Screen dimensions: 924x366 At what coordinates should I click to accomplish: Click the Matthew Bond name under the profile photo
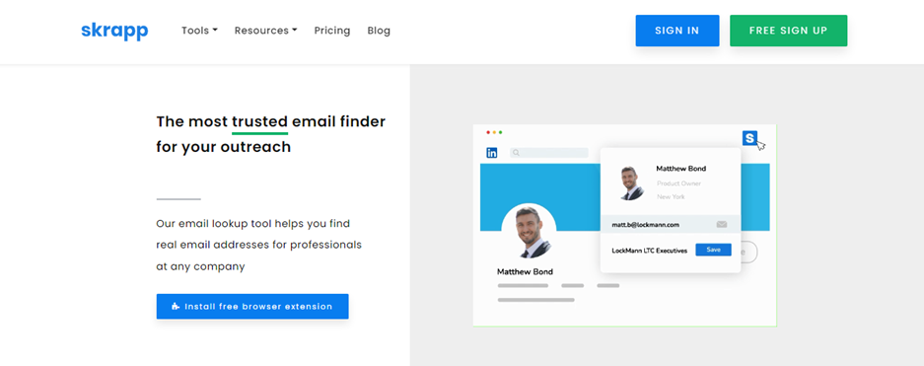pyautogui.click(x=525, y=271)
